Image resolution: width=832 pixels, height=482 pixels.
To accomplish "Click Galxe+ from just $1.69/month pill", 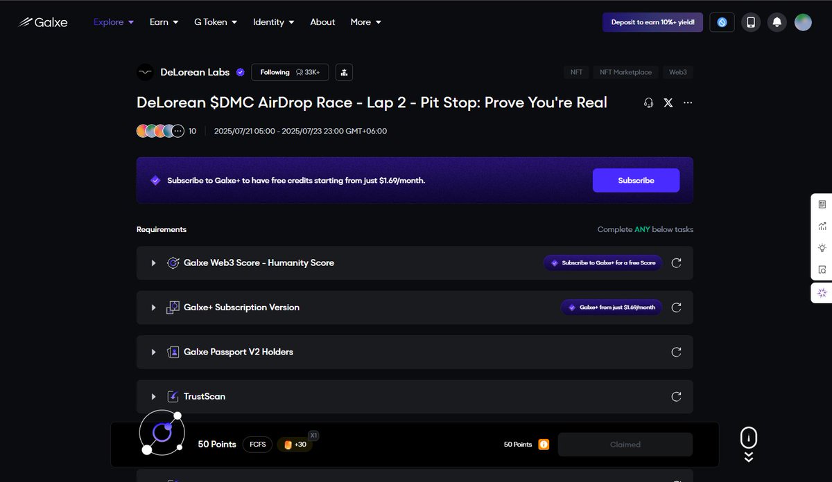I will point(612,307).
